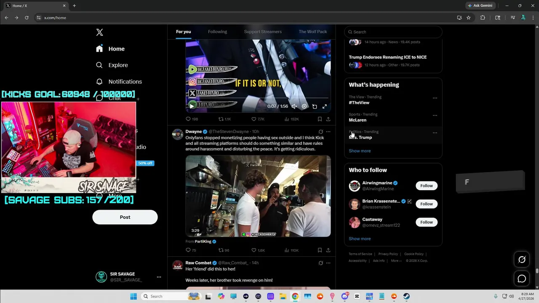Image resolution: width=539 pixels, height=303 pixels.
Task: Open Windows Start menu
Action: (133, 296)
